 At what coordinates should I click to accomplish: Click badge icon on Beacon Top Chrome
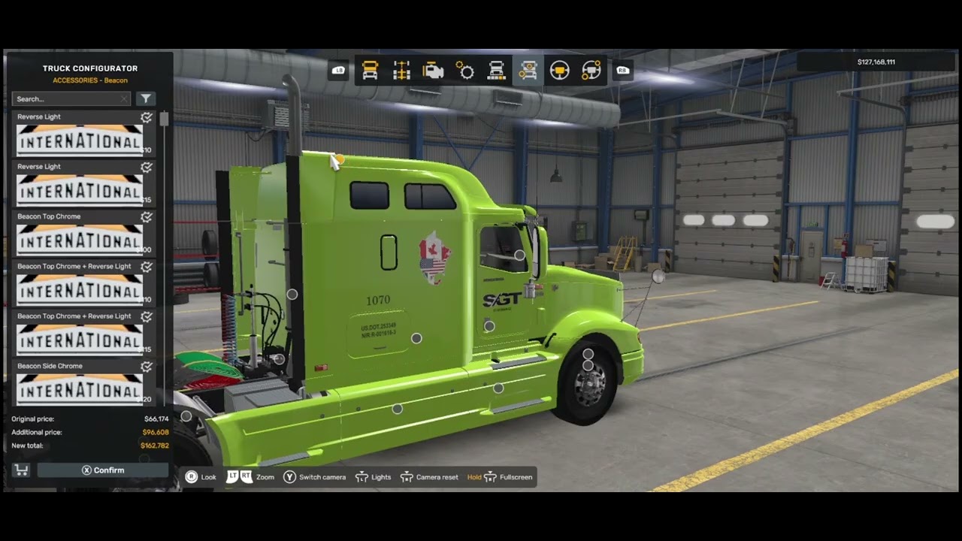pos(147,217)
